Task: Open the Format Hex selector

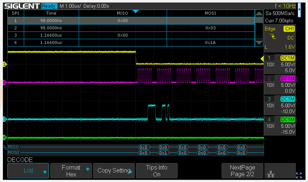Action: coord(71,171)
